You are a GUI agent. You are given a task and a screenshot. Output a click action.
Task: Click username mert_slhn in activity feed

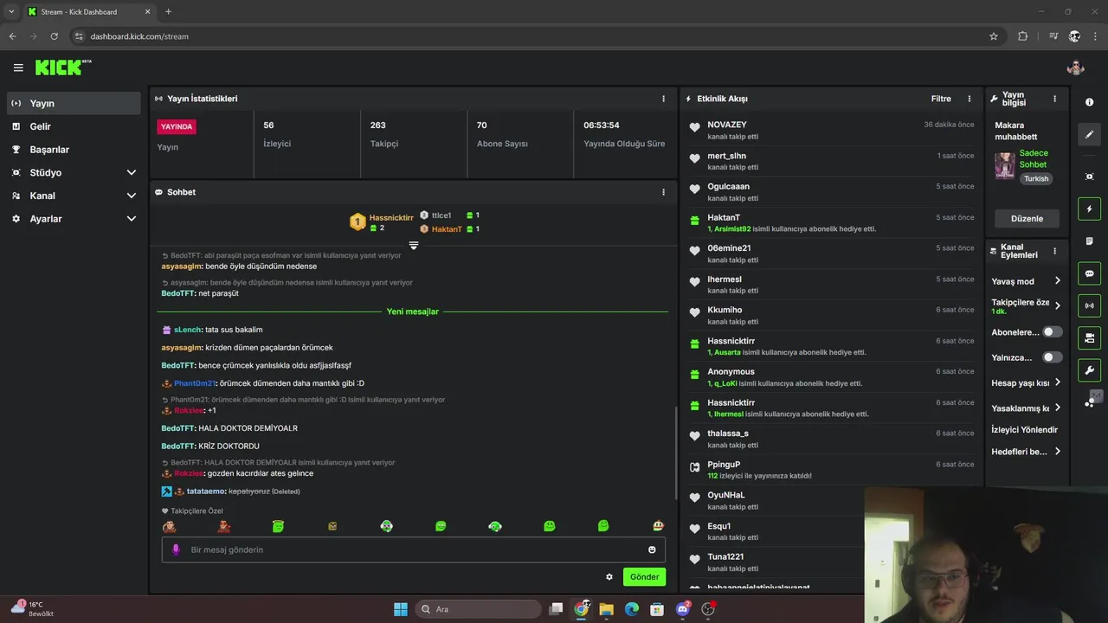726,156
